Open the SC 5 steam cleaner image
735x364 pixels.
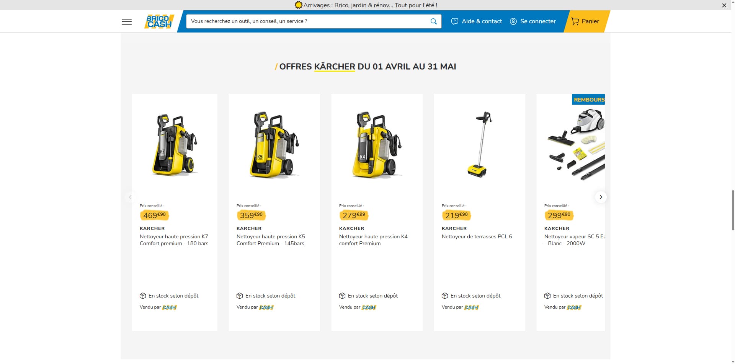576,145
